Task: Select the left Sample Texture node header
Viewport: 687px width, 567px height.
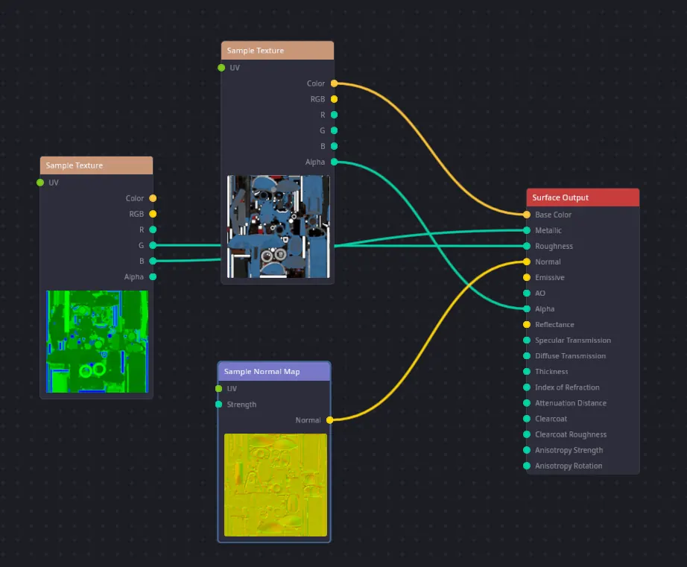Action: (x=96, y=165)
